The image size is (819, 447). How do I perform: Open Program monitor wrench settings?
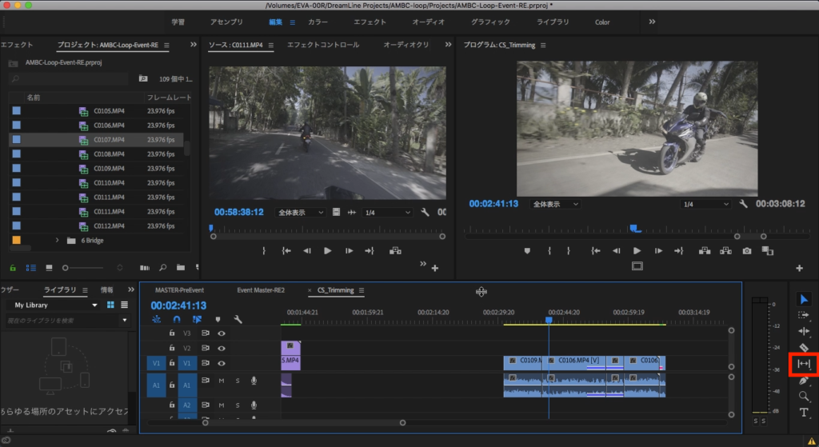(743, 204)
